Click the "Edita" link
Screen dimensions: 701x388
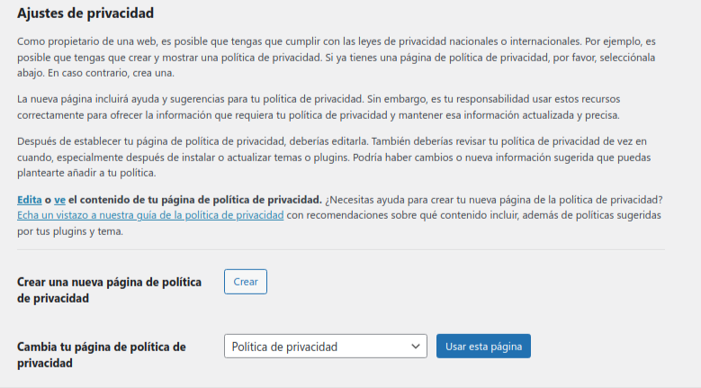[30, 199]
